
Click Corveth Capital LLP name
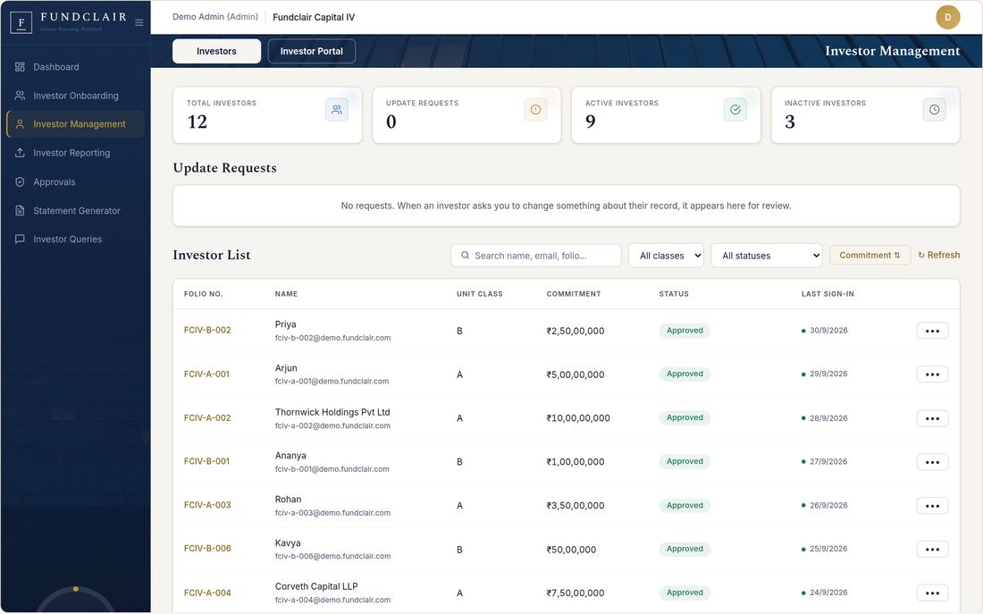tap(316, 586)
